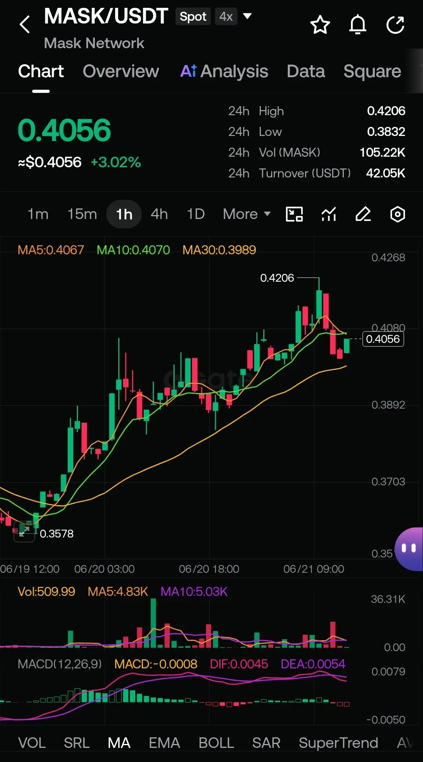This screenshot has width=423, height=762.
Task: Tap the current price tag on the axis
Action: tap(383, 339)
